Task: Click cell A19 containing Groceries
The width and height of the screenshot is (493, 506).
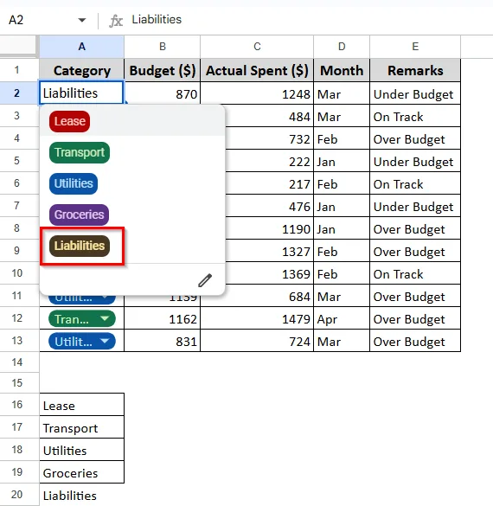Action: [x=82, y=472]
